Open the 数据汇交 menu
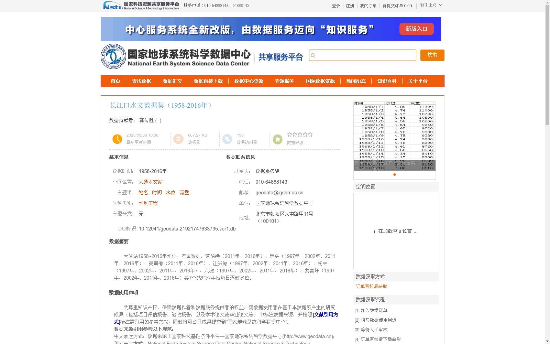The width and height of the screenshot is (550, 344). (x=173, y=81)
